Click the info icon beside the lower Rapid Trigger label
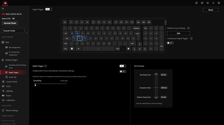Viewport: 224px width, 125px height. (45, 66)
